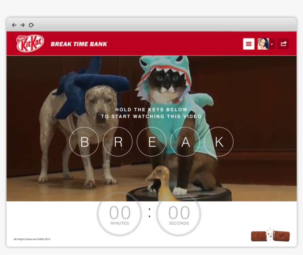Share via the Facebook chocolate icon
Screen dimensions: 303x255
[x=259, y=236]
